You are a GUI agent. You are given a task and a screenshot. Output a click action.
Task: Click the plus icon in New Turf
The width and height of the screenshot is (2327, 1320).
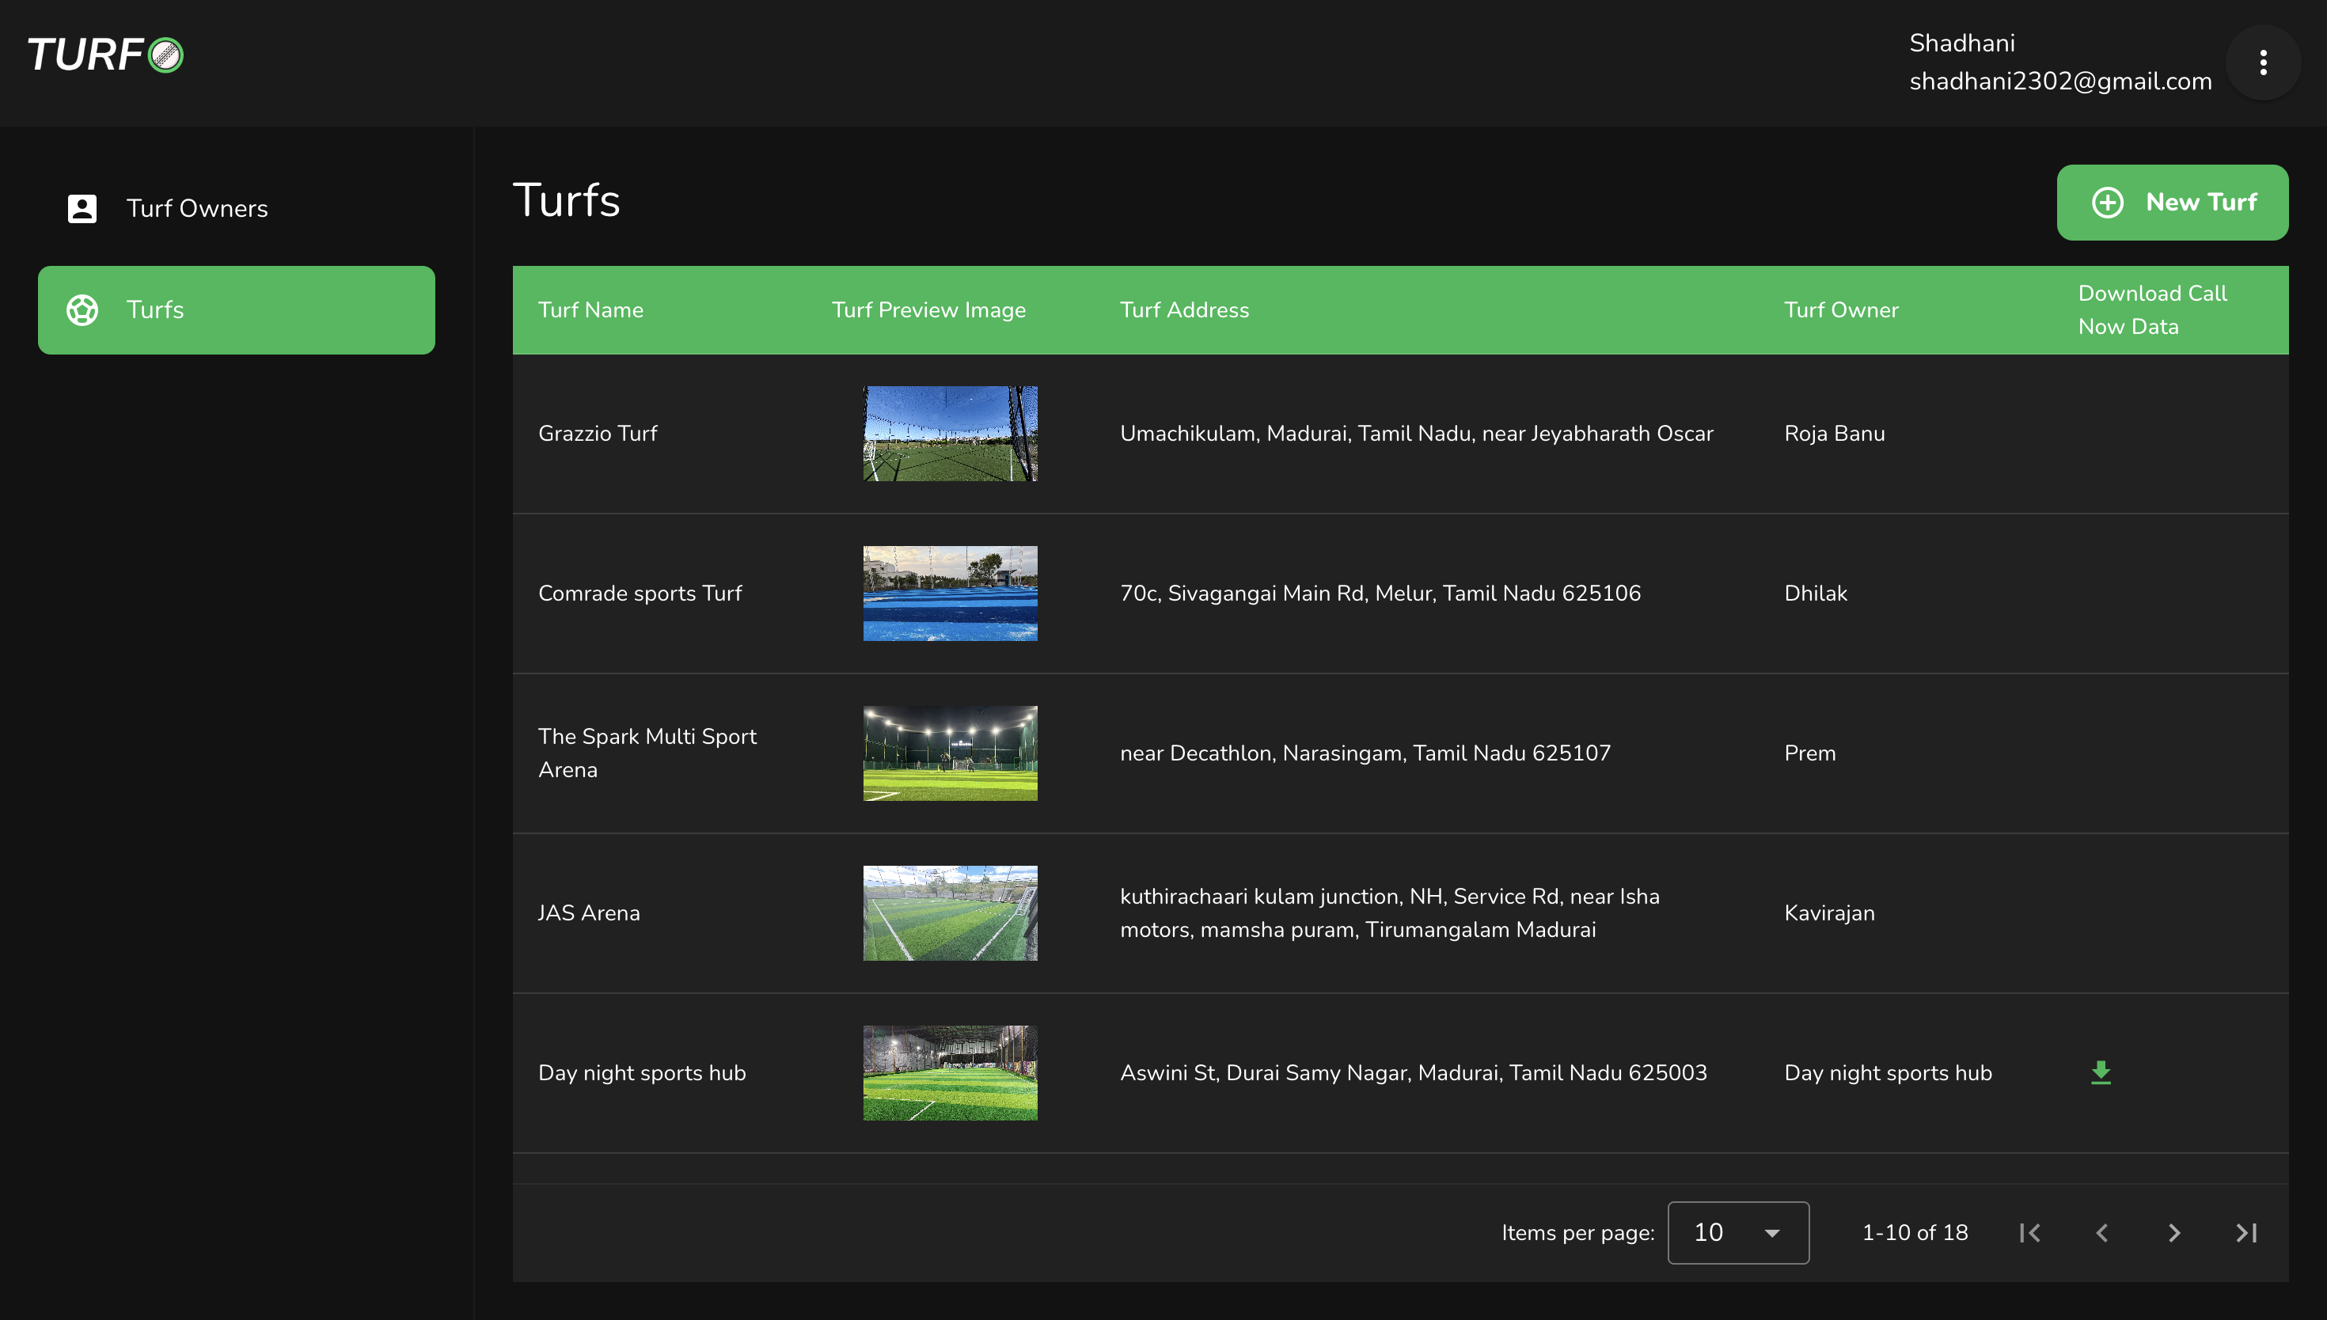(x=2108, y=202)
